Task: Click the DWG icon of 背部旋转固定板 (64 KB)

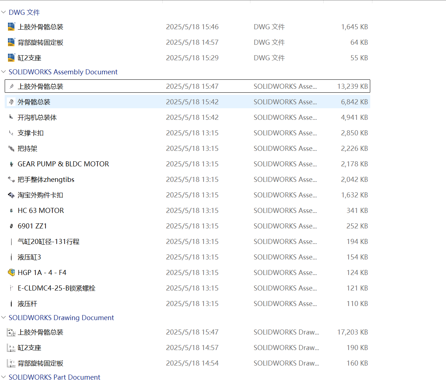Action: click(11, 42)
